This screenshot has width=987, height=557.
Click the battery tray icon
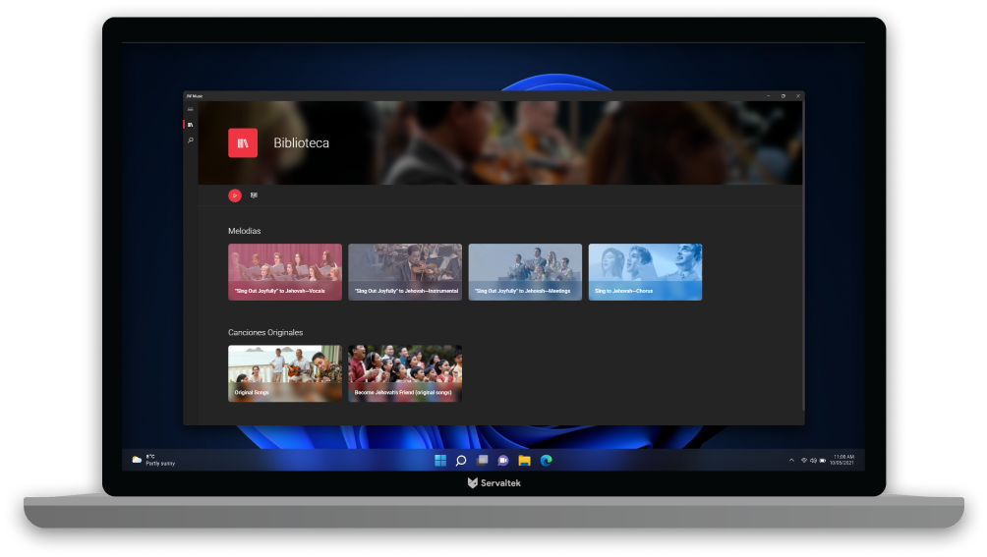coord(823,461)
